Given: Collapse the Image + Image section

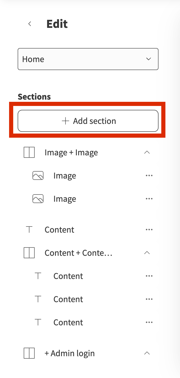Looking at the screenshot, I should coord(147,152).
